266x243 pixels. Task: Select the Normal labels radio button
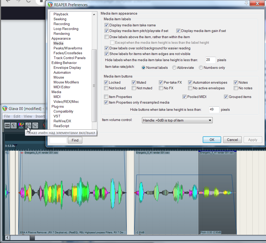[x=144, y=68]
